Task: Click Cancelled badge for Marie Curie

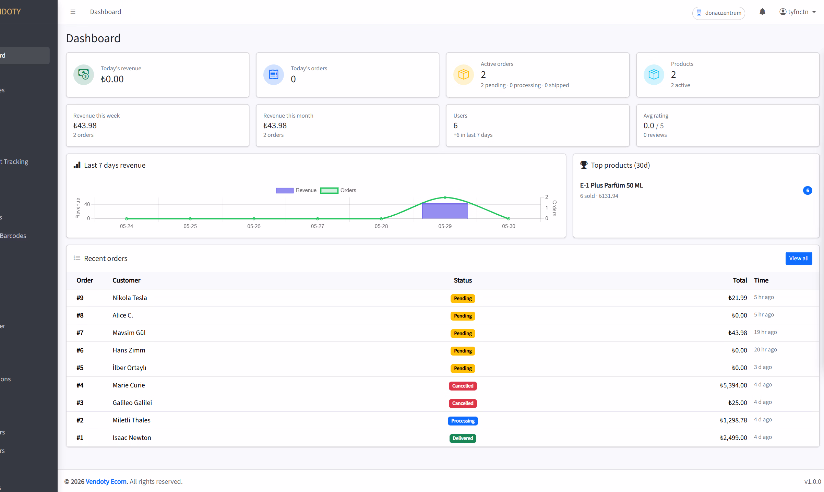Action: tap(463, 386)
